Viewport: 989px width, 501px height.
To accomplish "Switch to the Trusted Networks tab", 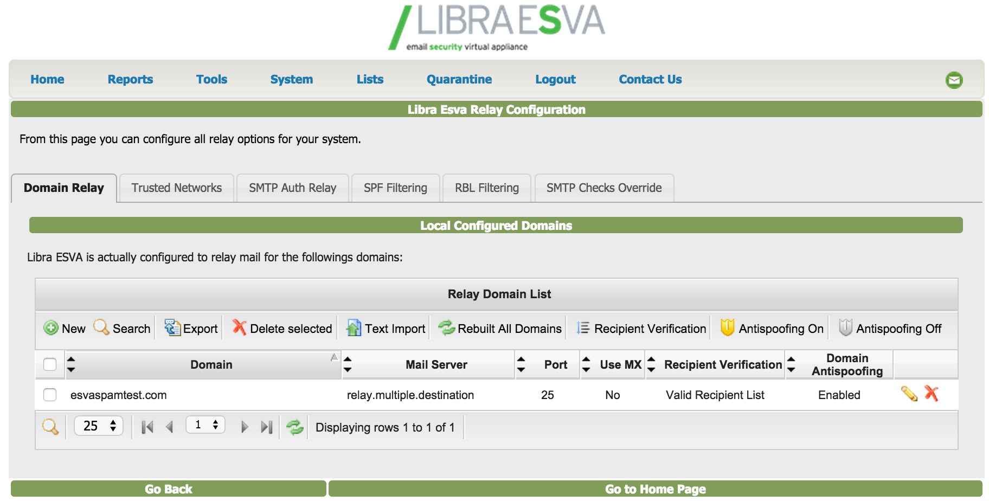I will coord(176,188).
